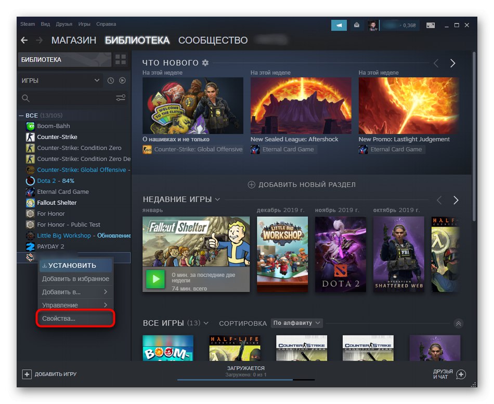Click Counter-Strike: Global Offensive news tag
Viewport: 494px width, 404px height.
(193, 149)
